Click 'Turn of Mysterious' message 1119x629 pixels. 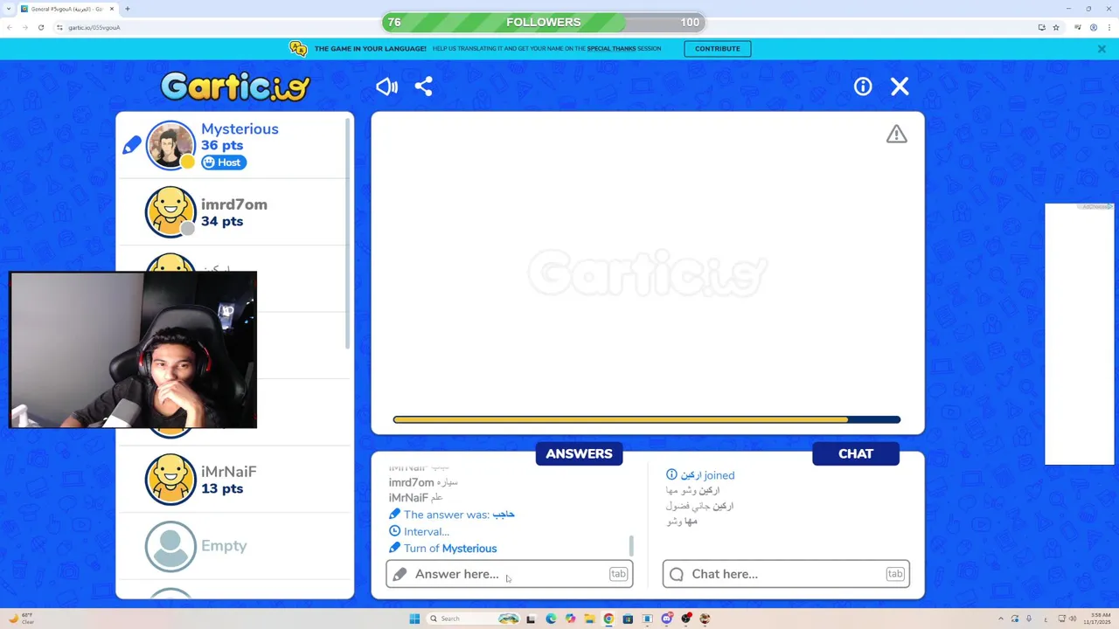(442, 549)
